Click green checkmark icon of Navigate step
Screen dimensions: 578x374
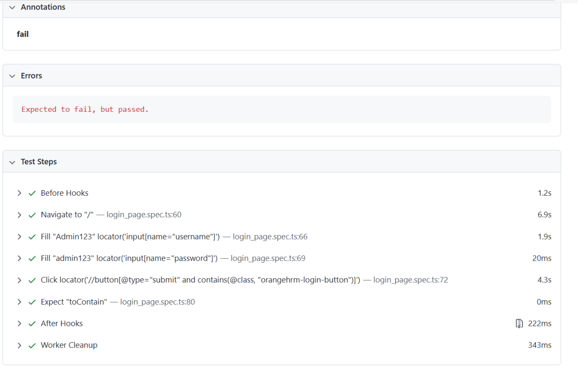[x=32, y=214]
